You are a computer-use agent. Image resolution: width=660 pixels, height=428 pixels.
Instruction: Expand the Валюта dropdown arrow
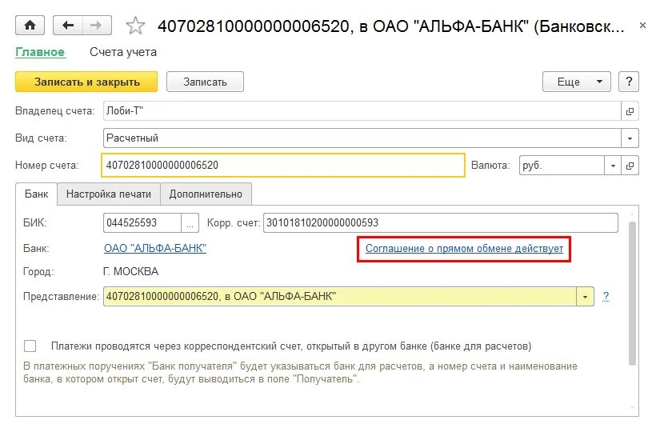613,166
